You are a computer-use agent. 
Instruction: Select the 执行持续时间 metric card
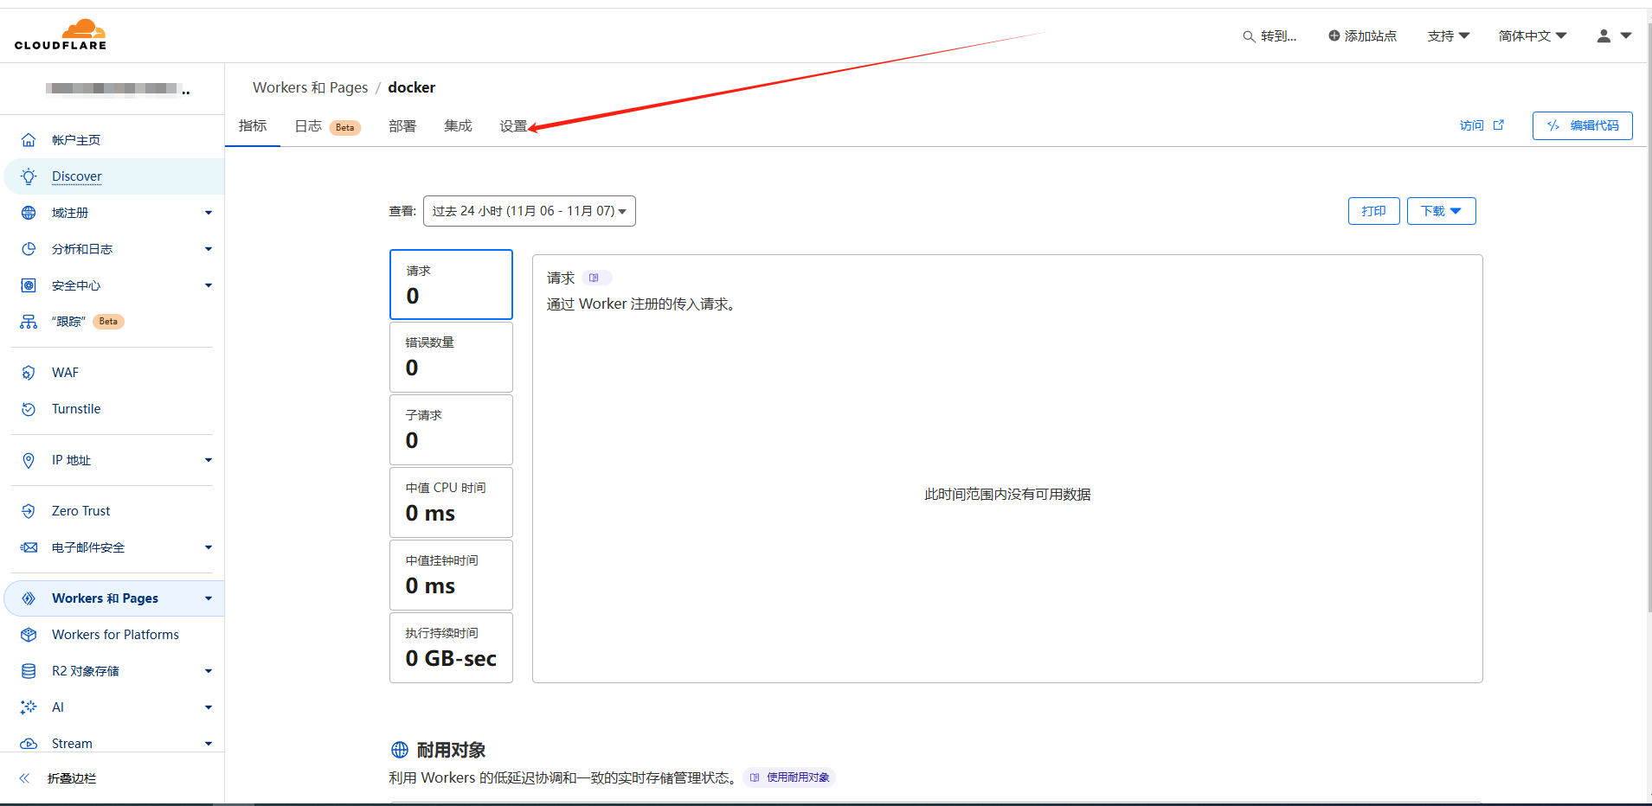click(451, 648)
